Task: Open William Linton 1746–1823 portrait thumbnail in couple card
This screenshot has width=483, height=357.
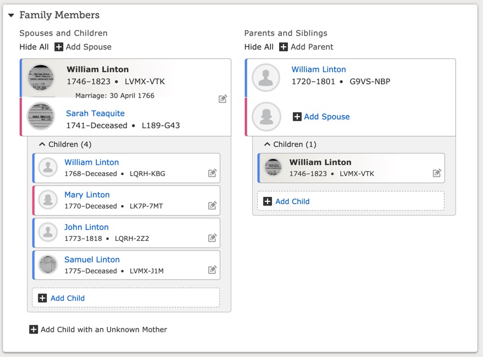Action: point(41,78)
